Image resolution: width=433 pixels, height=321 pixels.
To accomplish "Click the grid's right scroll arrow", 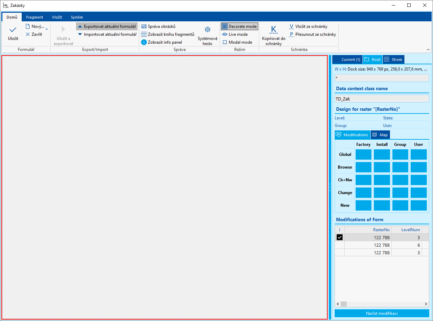I will [x=426, y=304].
